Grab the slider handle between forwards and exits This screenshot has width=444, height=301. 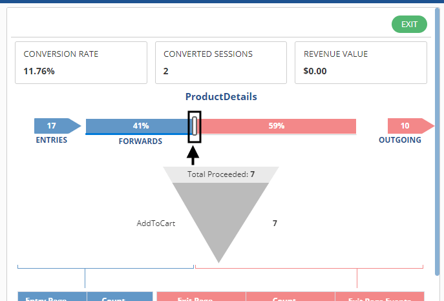195,126
